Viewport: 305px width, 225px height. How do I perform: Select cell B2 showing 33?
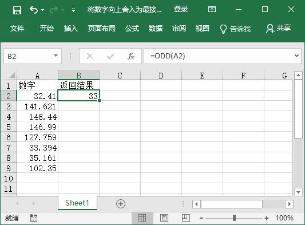[78, 96]
